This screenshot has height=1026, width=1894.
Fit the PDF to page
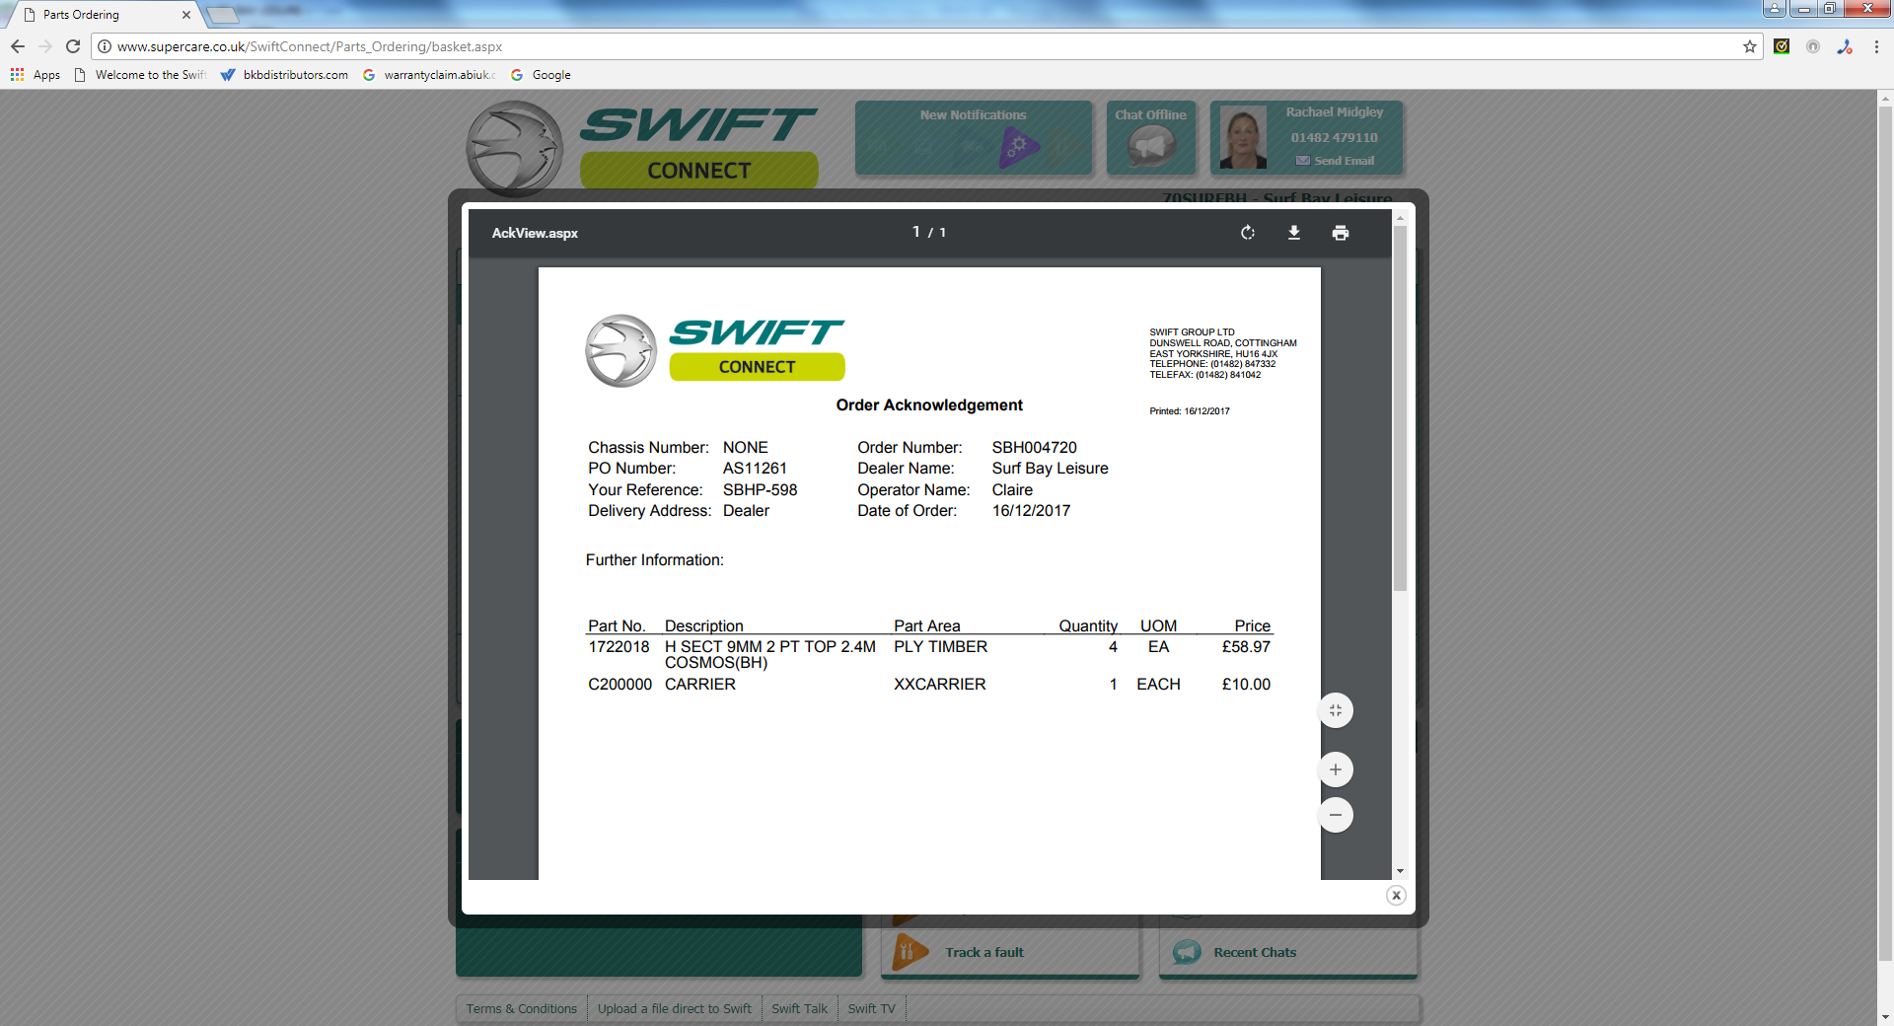(x=1336, y=710)
